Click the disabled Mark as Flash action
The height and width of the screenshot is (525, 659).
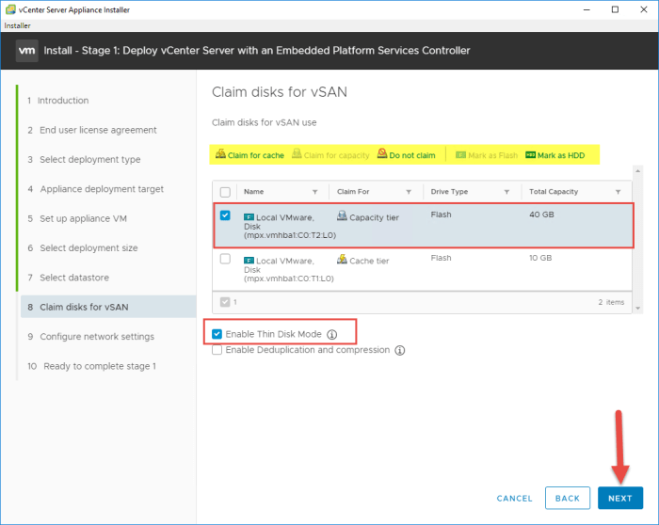pos(487,155)
